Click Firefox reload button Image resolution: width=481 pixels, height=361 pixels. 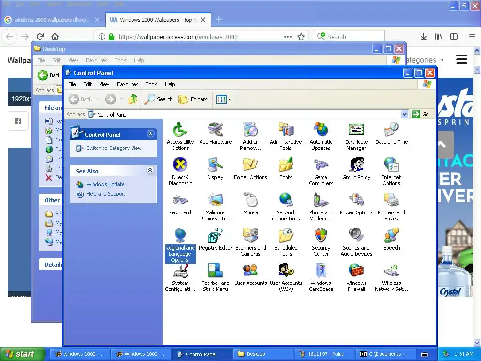coord(40,37)
